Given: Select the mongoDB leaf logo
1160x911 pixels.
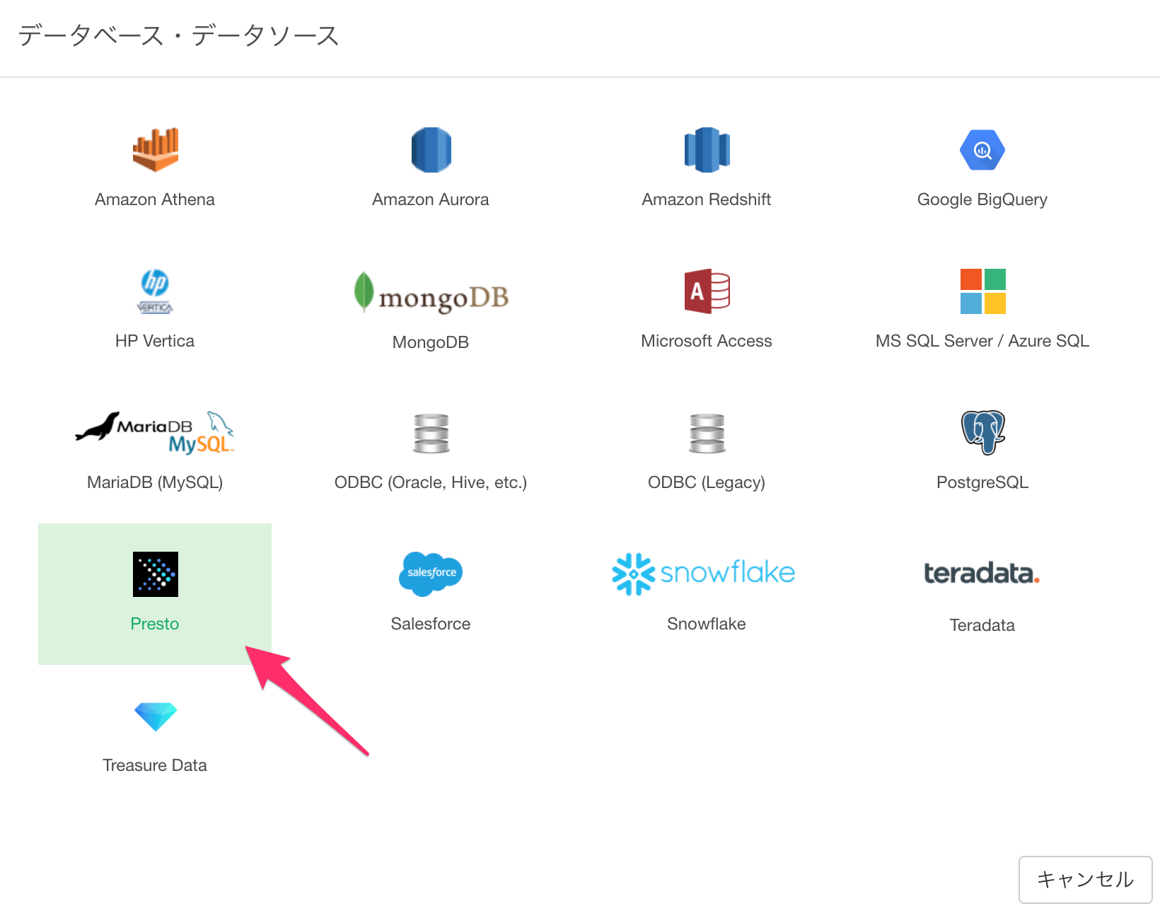Looking at the screenshot, I should pos(431,292).
